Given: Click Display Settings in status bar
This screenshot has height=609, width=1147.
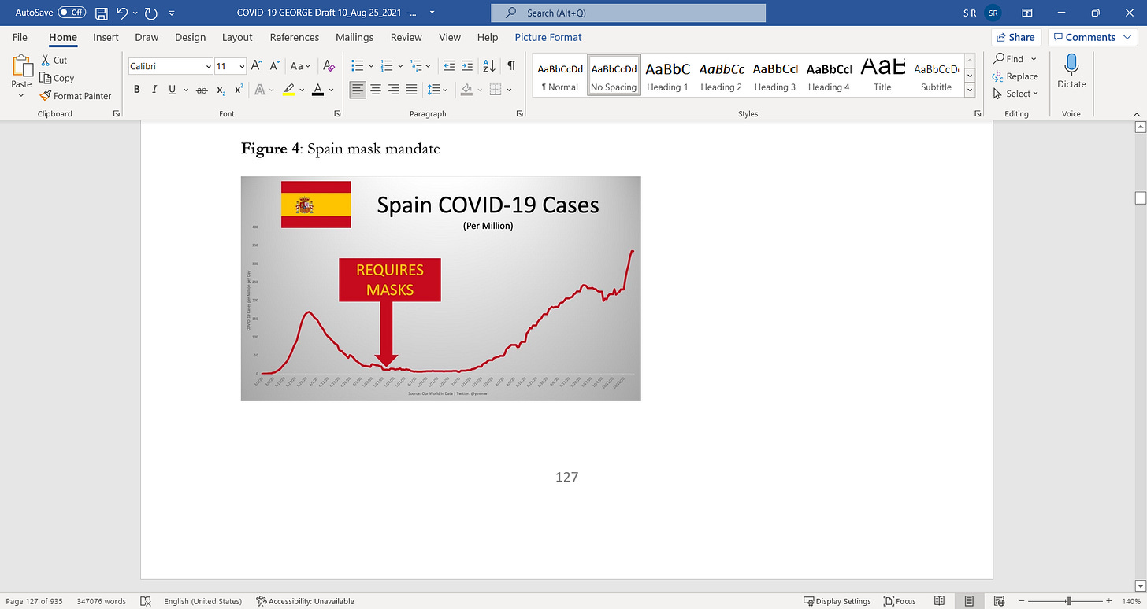Looking at the screenshot, I should pos(837,601).
